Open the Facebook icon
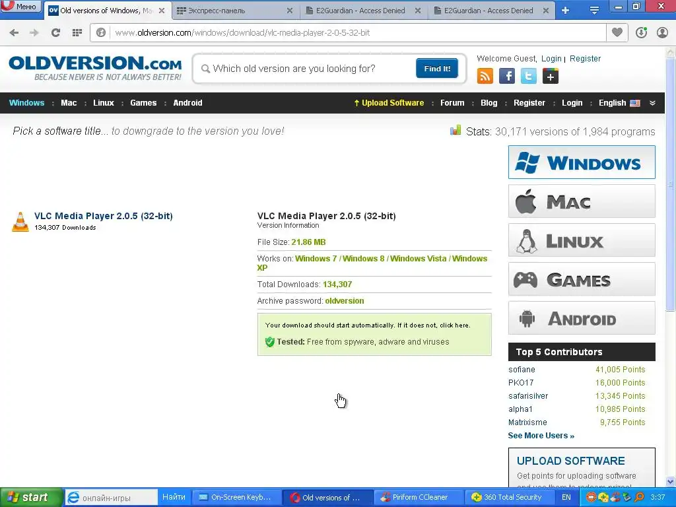This screenshot has width=676, height=507. [x=507, y=77]
